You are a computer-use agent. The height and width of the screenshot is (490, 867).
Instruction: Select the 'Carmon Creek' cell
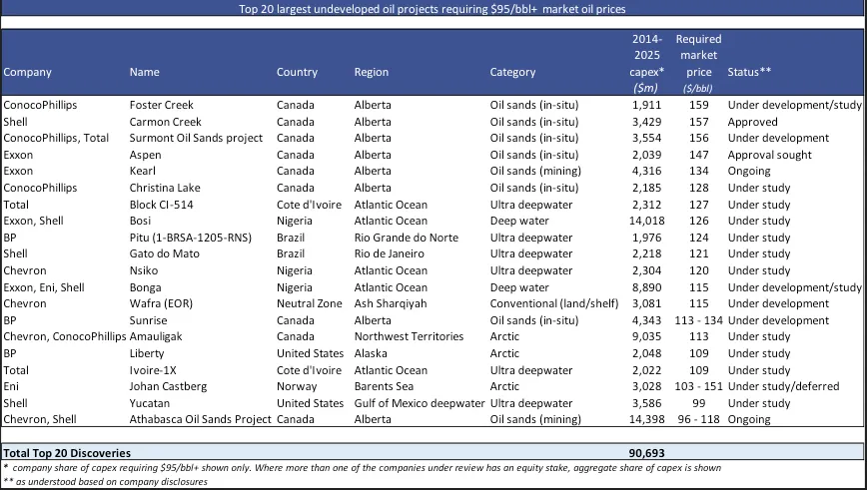[x=166, y=122]
